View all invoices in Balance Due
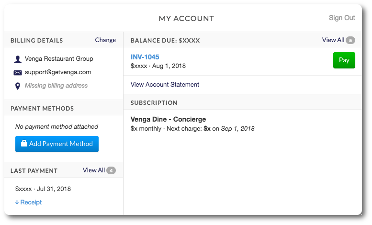 [333, 40]
